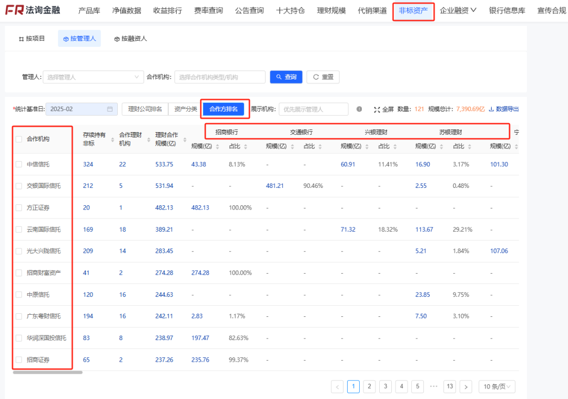This screenshot has height=399, width=568.
Task: Go to page 5 in pagination
Action: point(418,386)
